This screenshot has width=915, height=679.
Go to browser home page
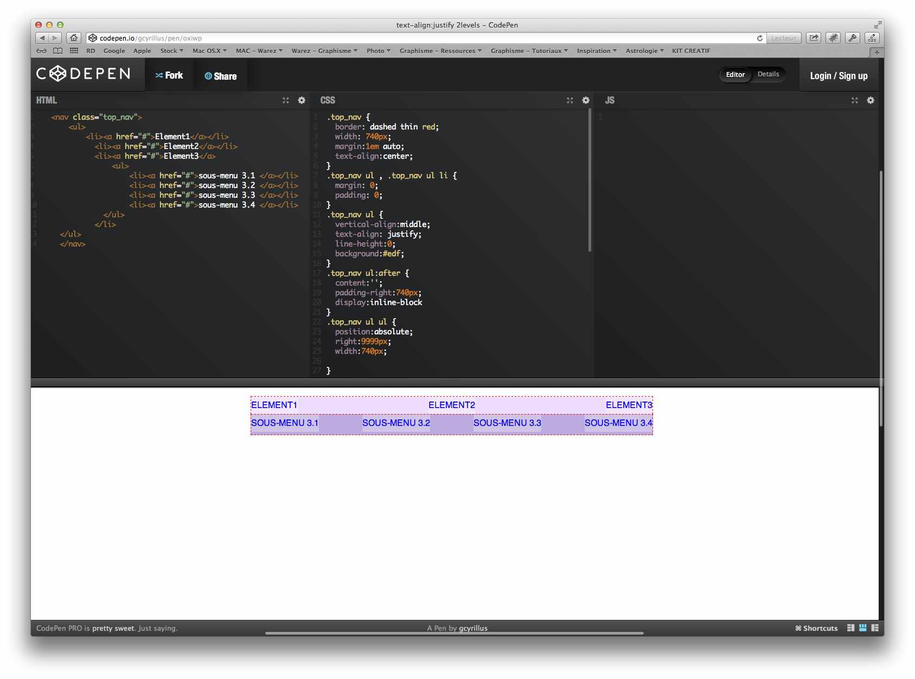[74, 38]
